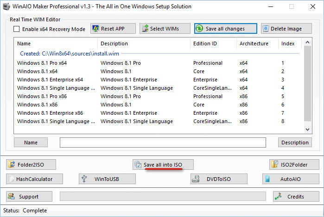Click Single Language description in index 8 row
This screenshot has width=324, height=217.
(x=137, y=121)
